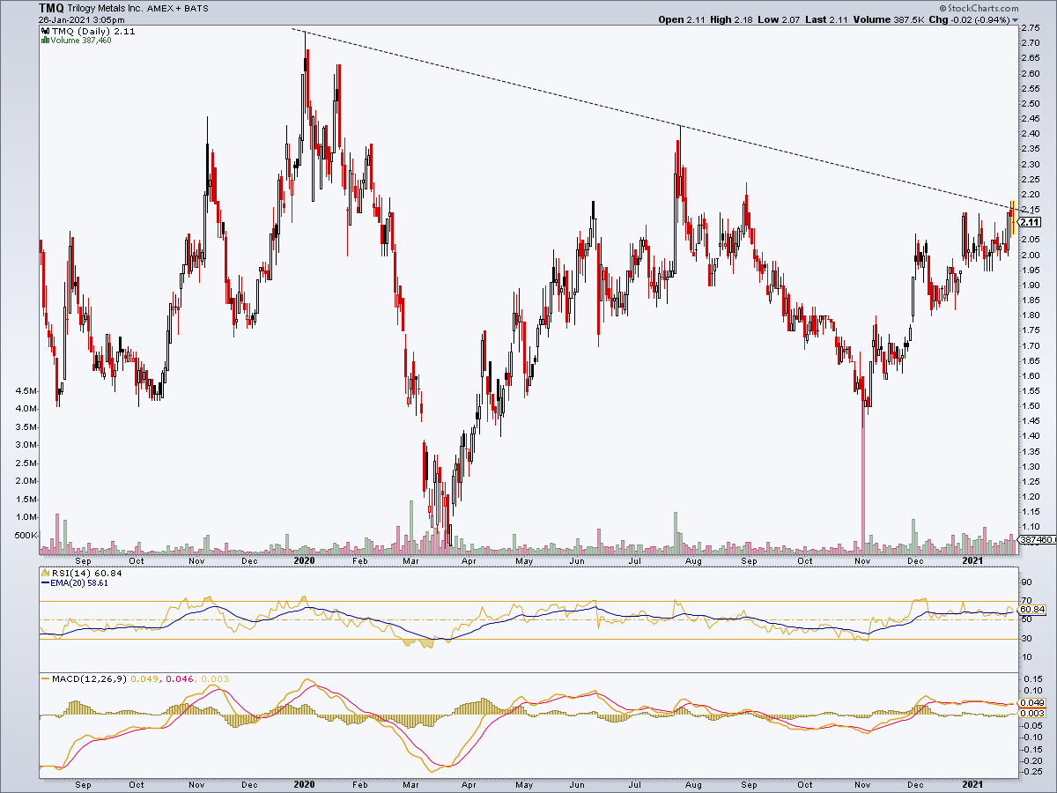Click the RSI(14) legend line icon
This screenshot has height=793, width=1057.
[46, 573]
